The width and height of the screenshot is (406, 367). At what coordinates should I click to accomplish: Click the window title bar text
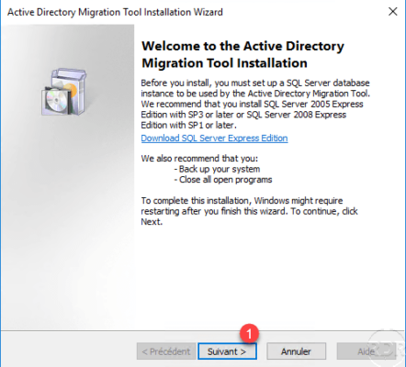(x=115, y=12)
